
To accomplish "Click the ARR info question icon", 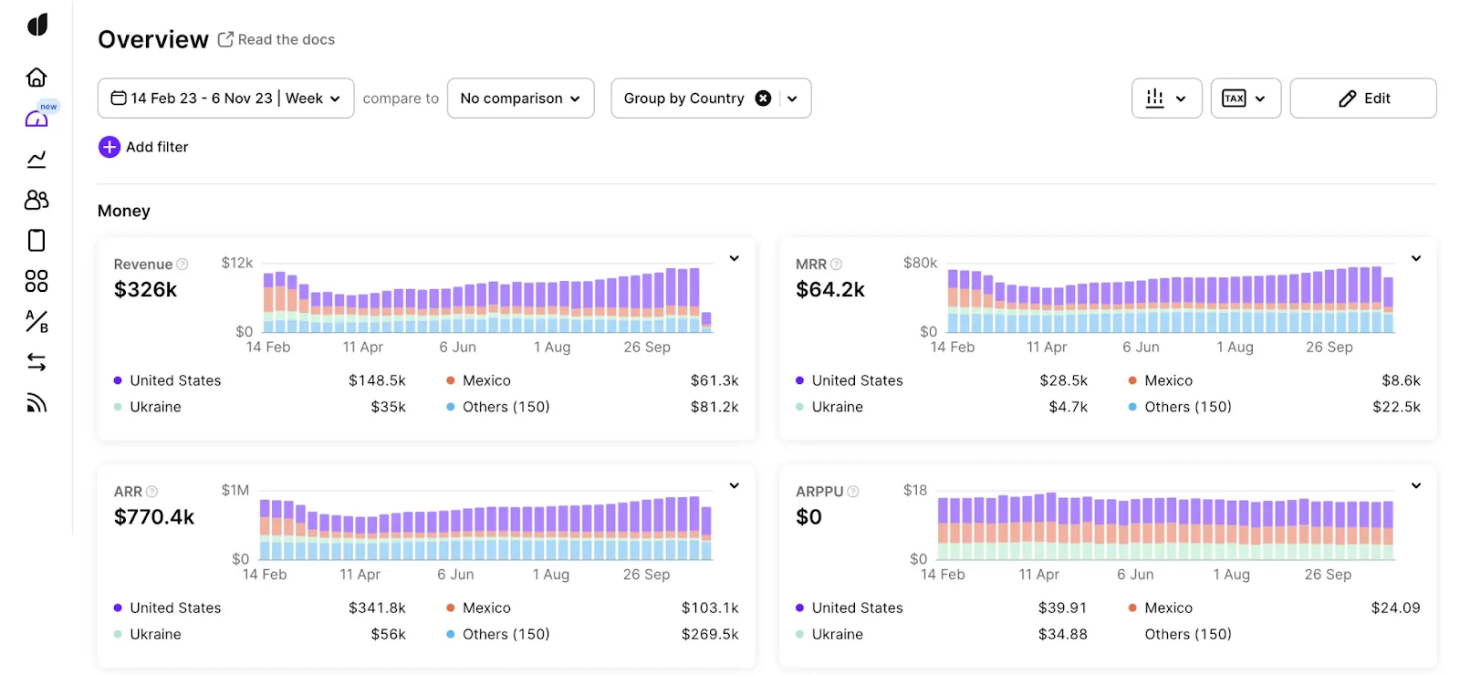I will click(151, 492).
